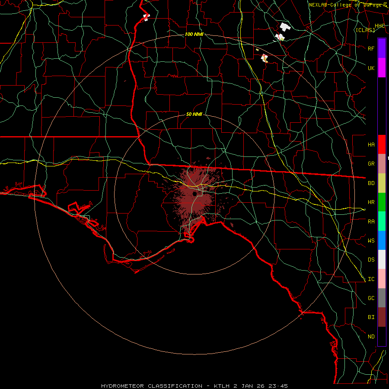Image resolution: width=389 pixels, height=389 pixels.
Task: Select the pink GR legend swatch
Action: click(382, 164)
